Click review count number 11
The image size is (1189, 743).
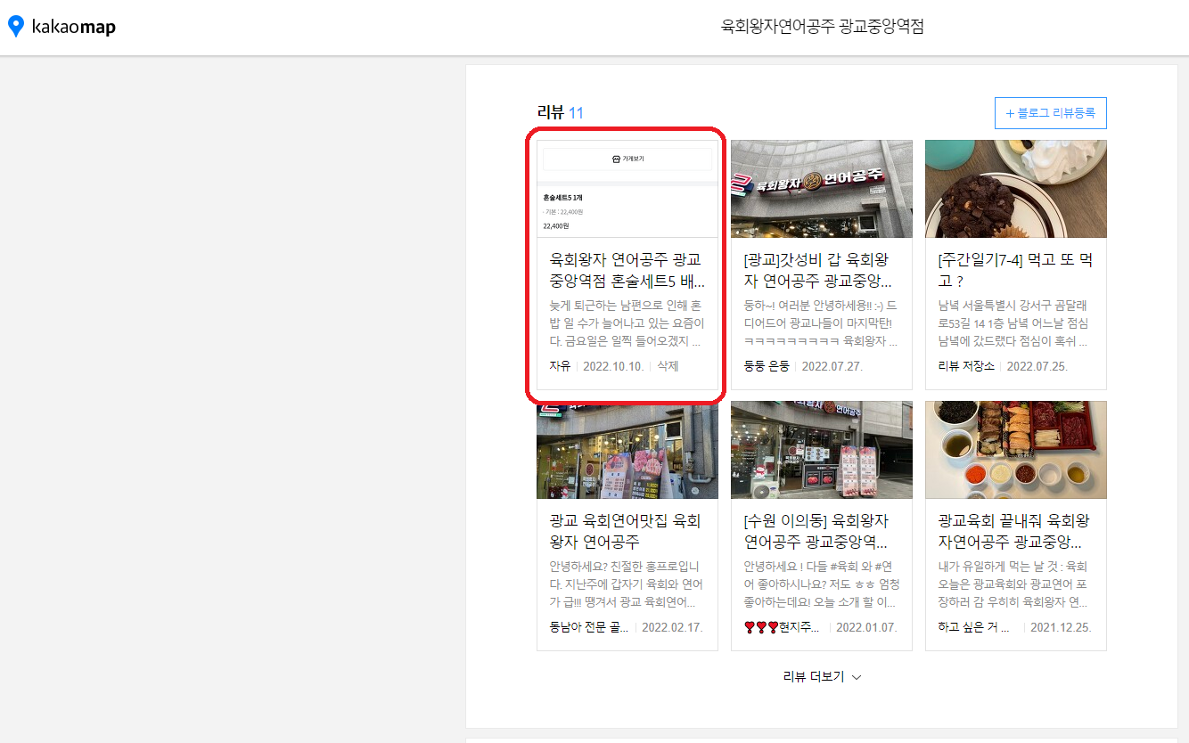tap(576, 113)
